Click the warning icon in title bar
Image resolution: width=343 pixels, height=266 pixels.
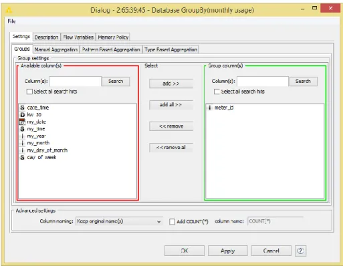click(9, 10)
